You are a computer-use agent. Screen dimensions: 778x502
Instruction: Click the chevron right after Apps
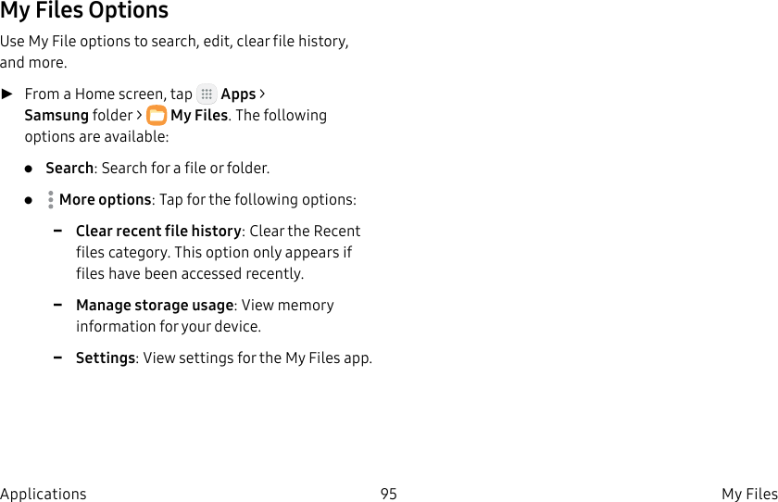coord(262,94)
